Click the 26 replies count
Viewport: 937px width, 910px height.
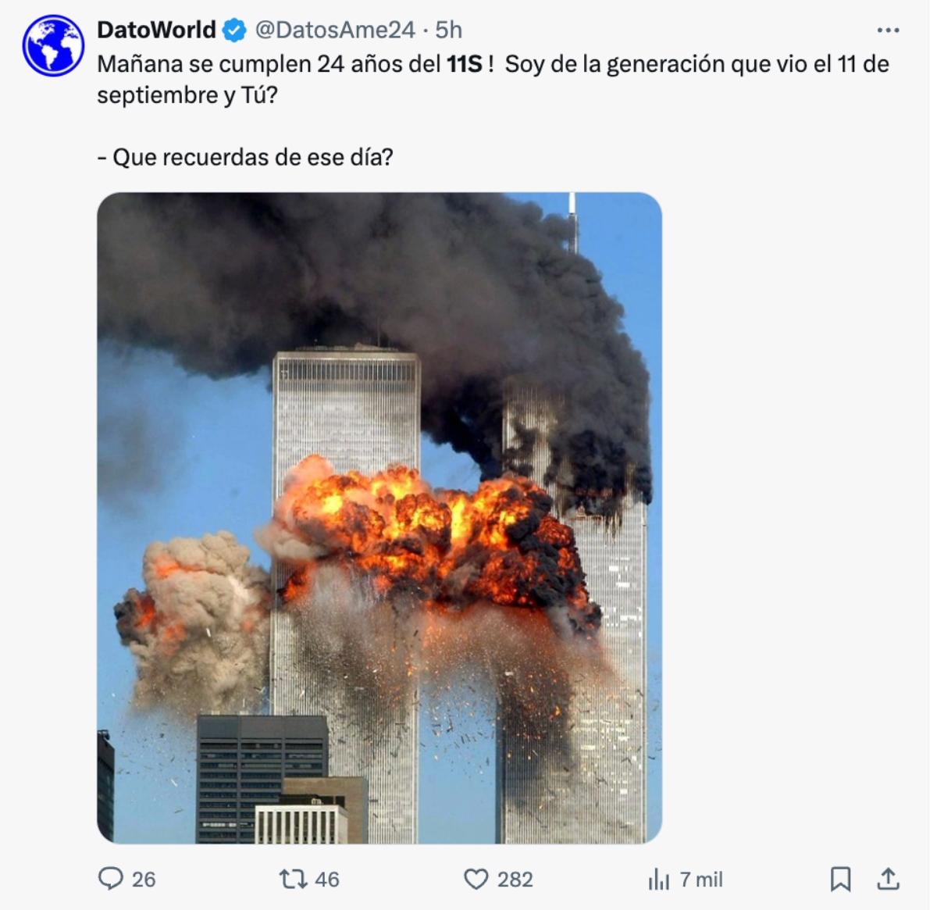click(x=144, y=880)
